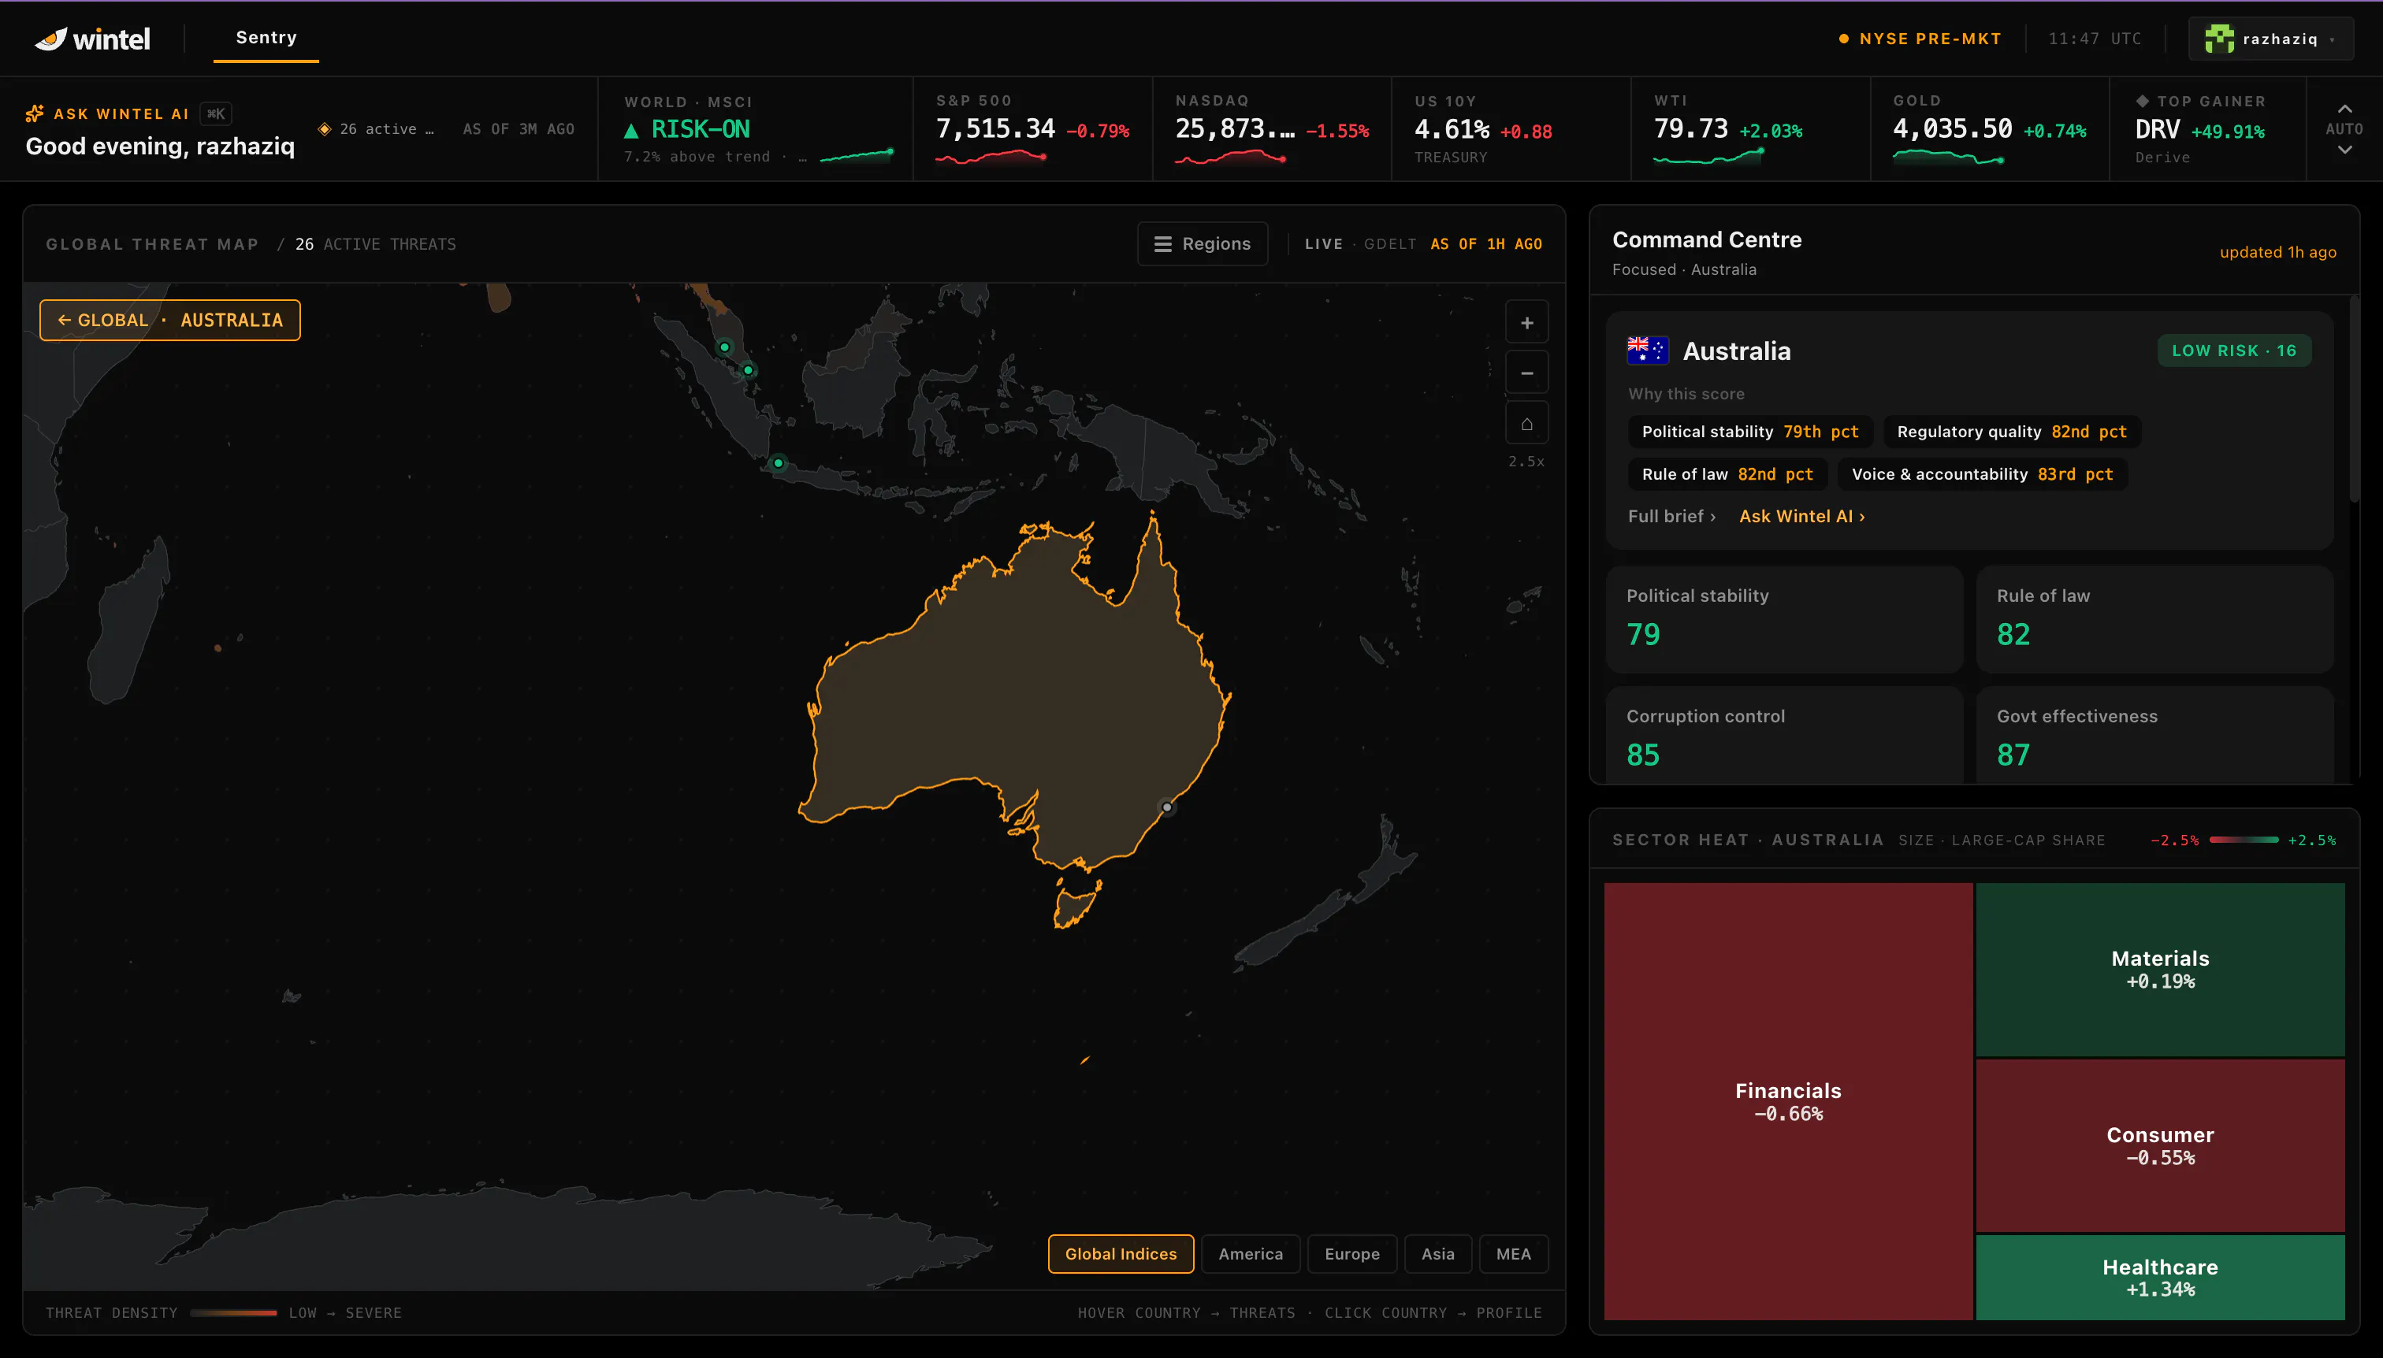Viewport: 2383px width, 1358px height.
Task: Click the 11:47 UTC clock
Action: click(2095, 39)
